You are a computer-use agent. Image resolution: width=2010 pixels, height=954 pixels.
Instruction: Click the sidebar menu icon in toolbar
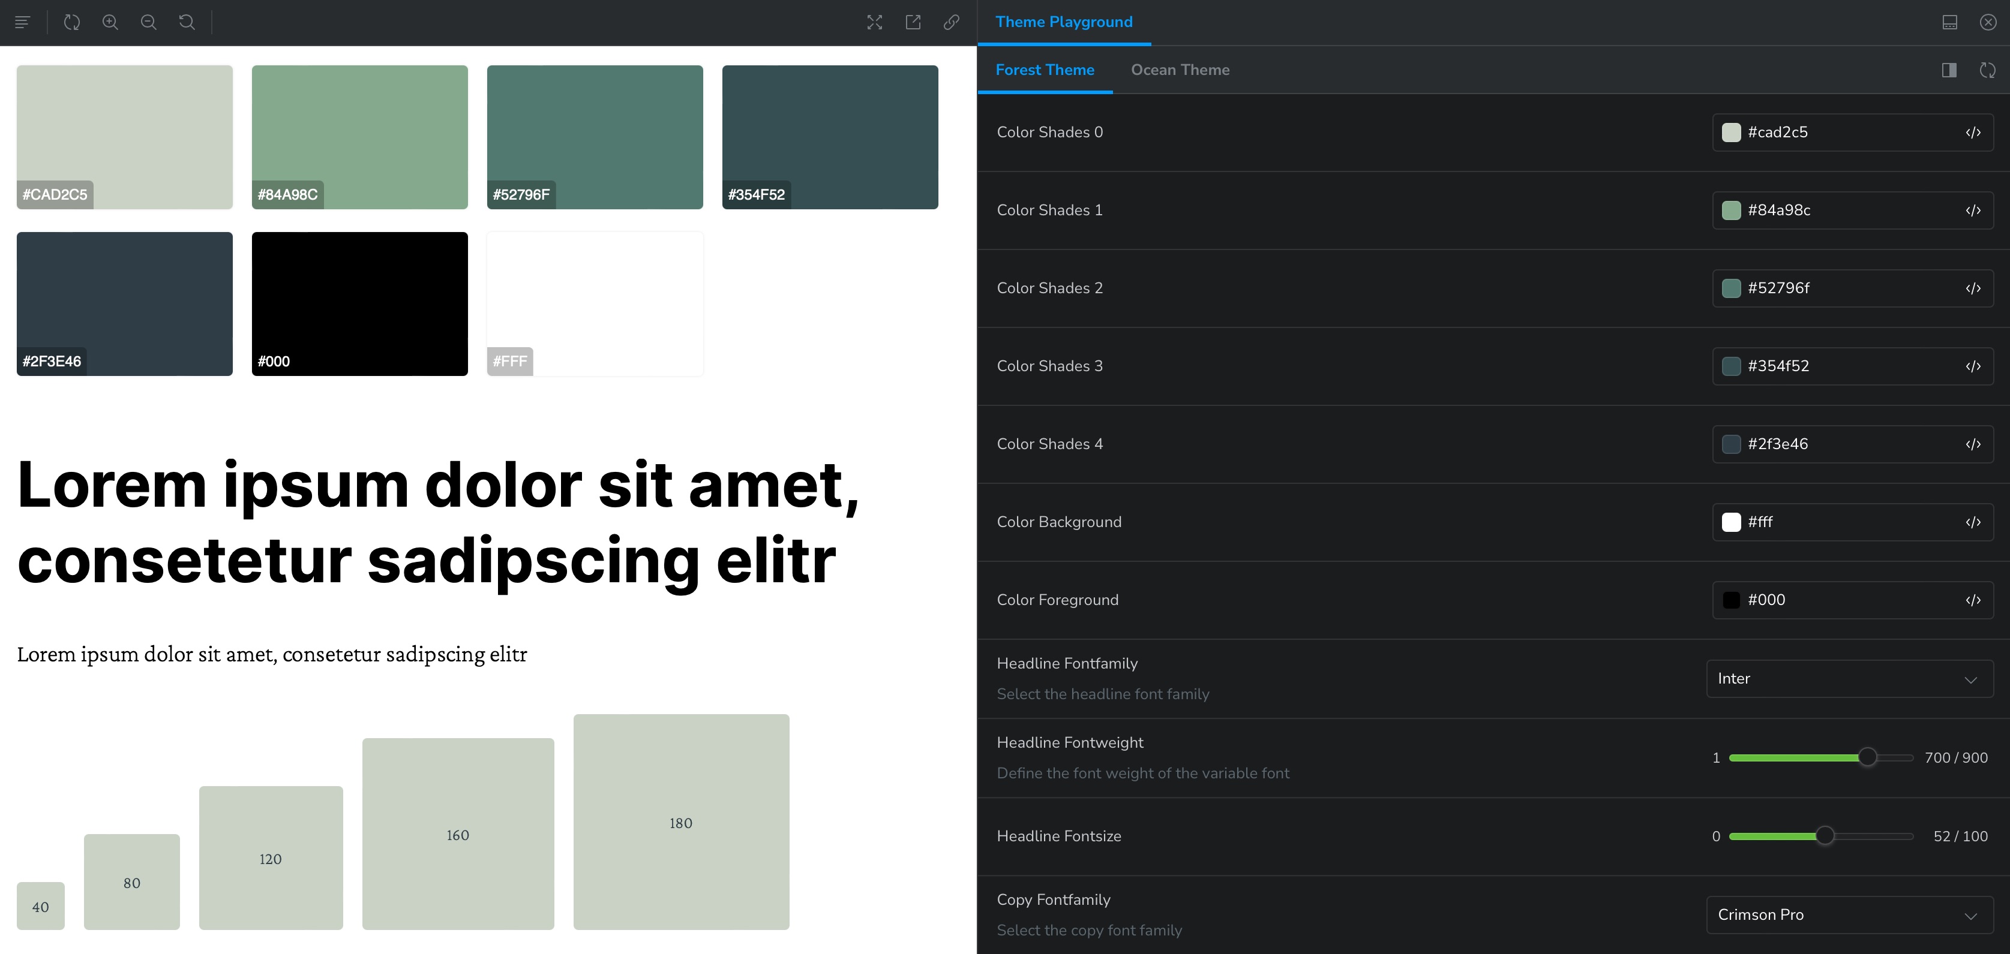point(23,23)
